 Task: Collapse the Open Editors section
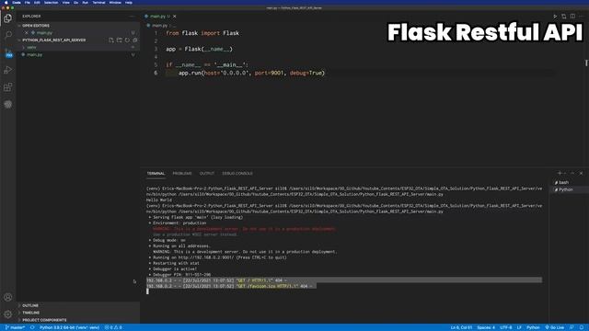(x=36, y=26)
